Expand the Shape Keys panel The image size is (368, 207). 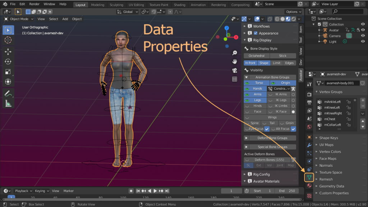(328, 138)
